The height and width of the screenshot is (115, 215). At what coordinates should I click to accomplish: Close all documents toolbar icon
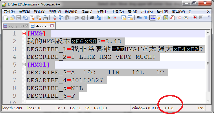tap(39, 18)
